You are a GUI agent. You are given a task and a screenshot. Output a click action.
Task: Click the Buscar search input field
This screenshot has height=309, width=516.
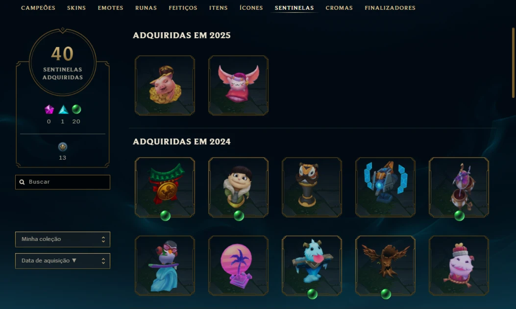point(63,182)
